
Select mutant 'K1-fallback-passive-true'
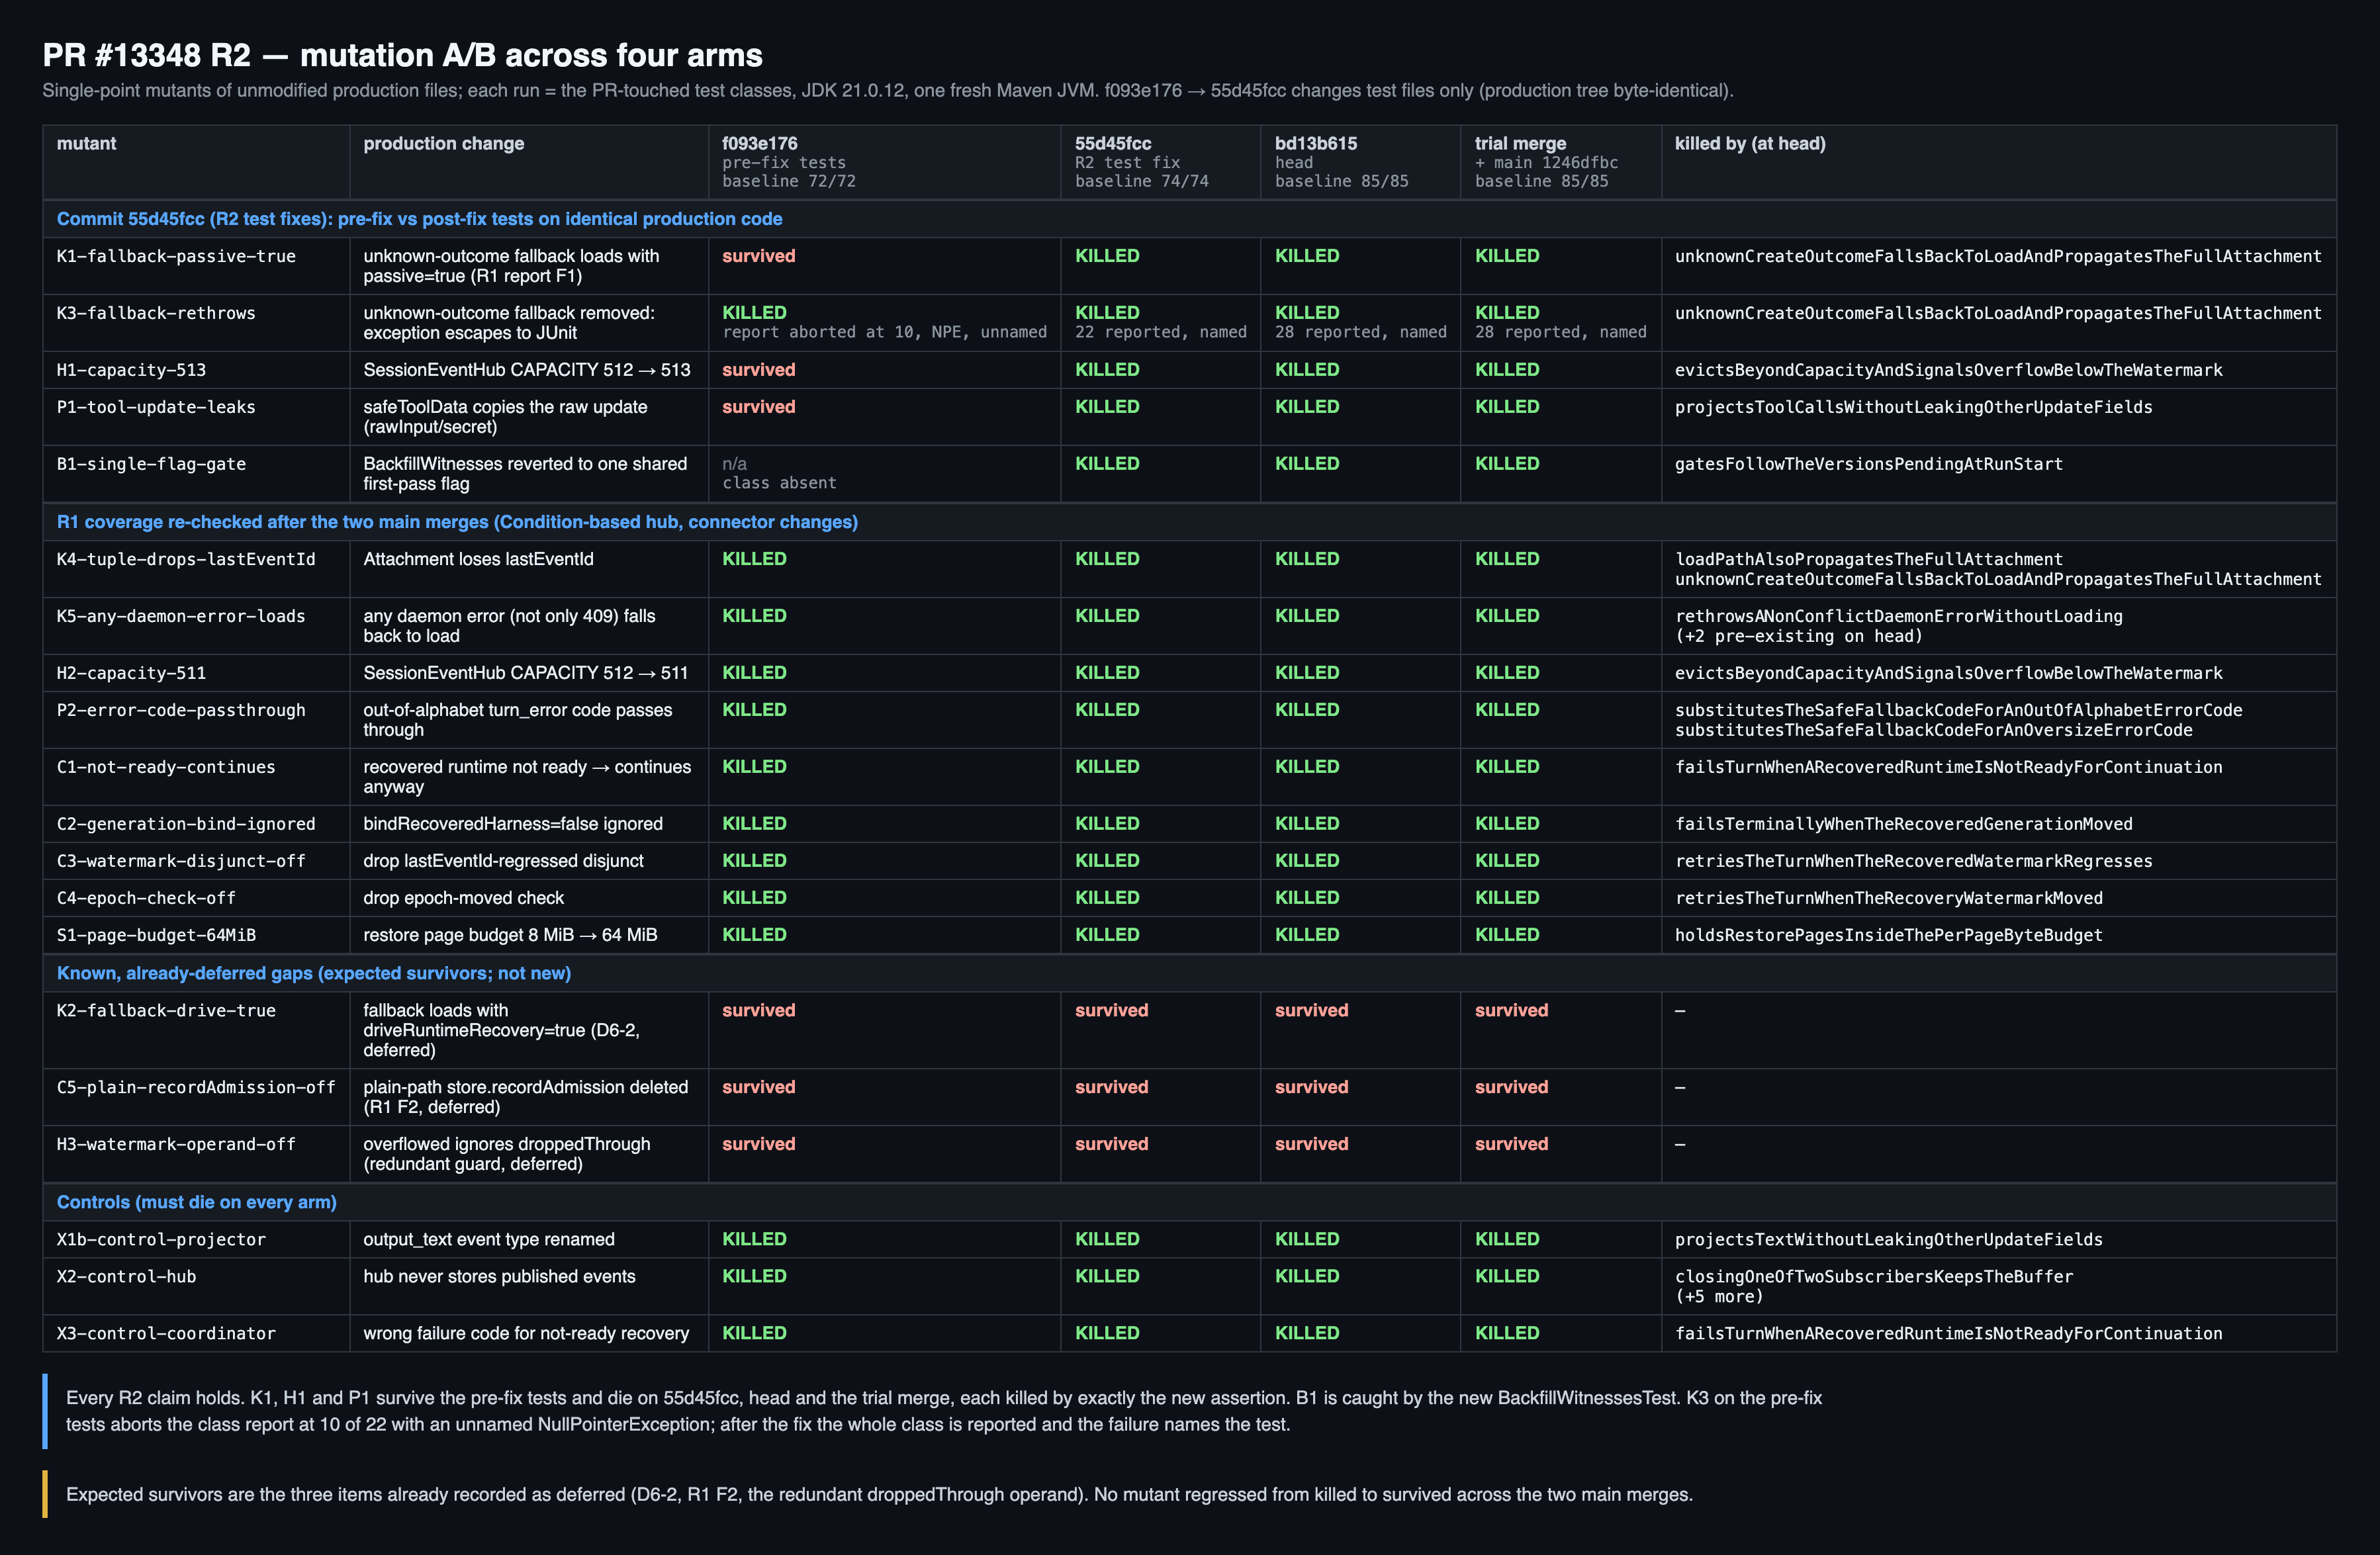pos(176,256)
